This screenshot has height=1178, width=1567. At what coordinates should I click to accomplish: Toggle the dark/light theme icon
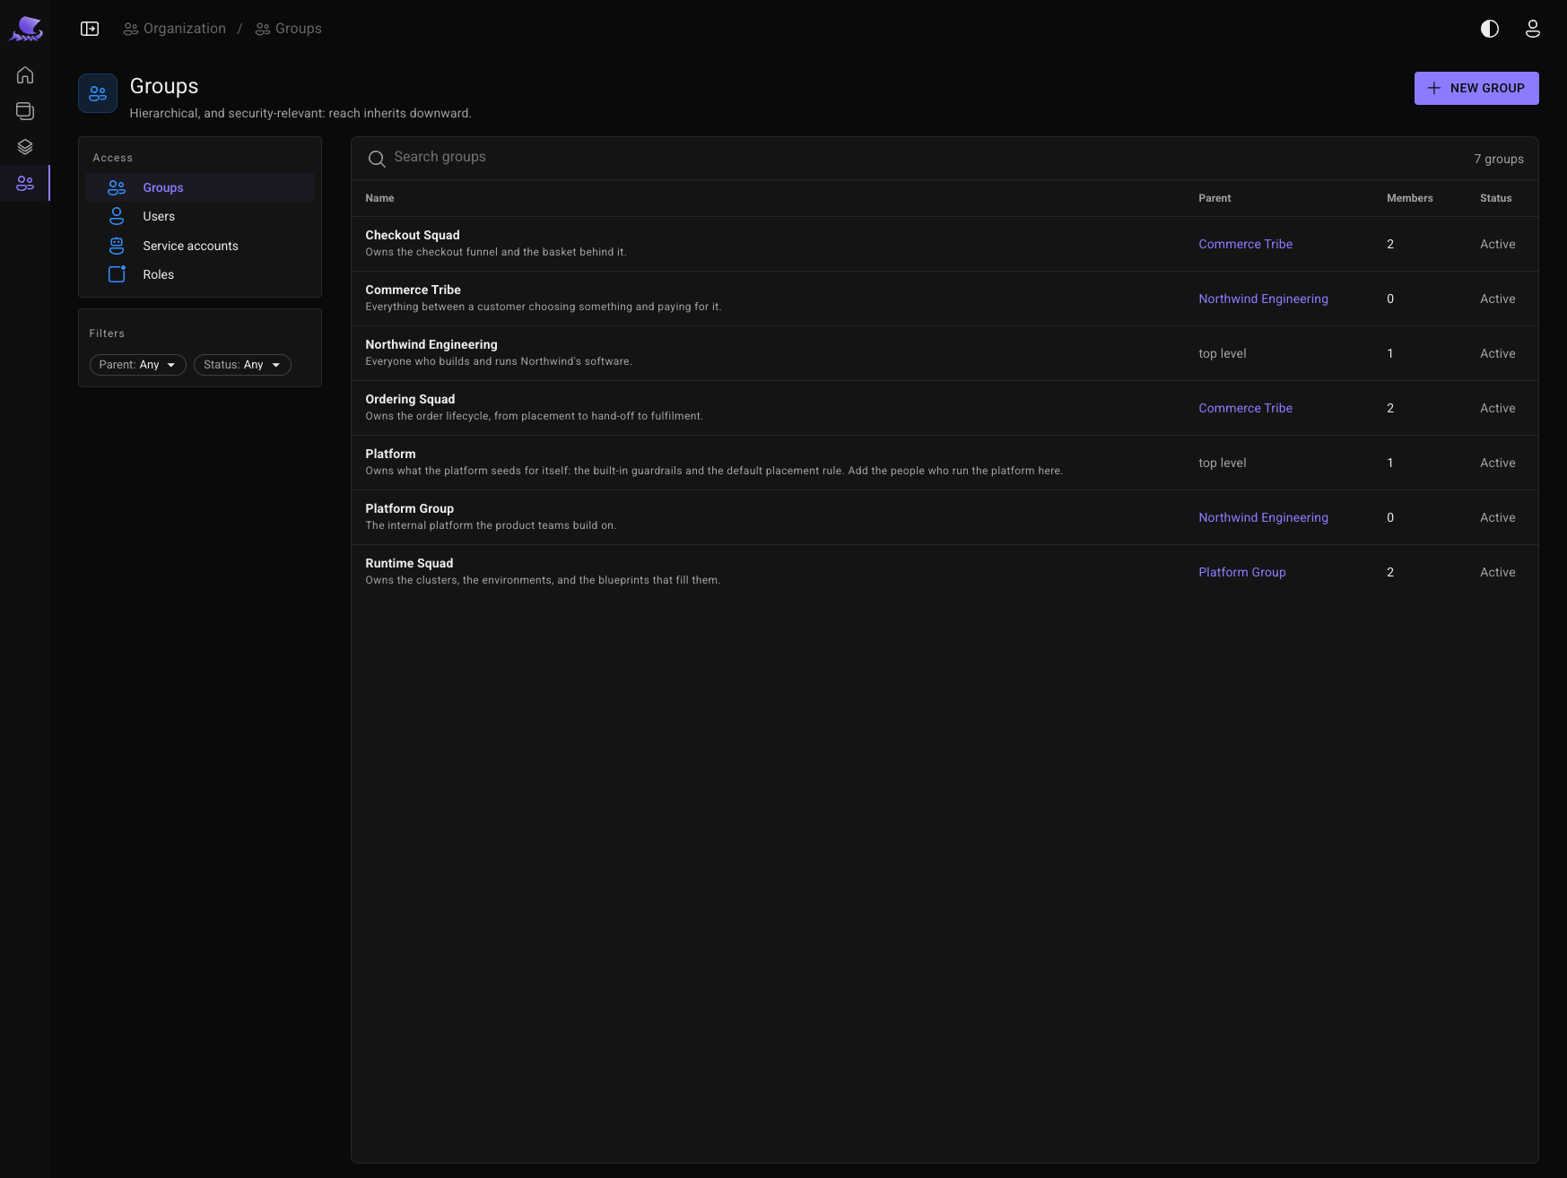click(1490, 29)
